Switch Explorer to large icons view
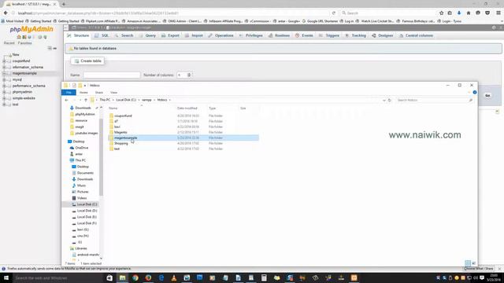The image size is (504, 283). click(473, 263)
